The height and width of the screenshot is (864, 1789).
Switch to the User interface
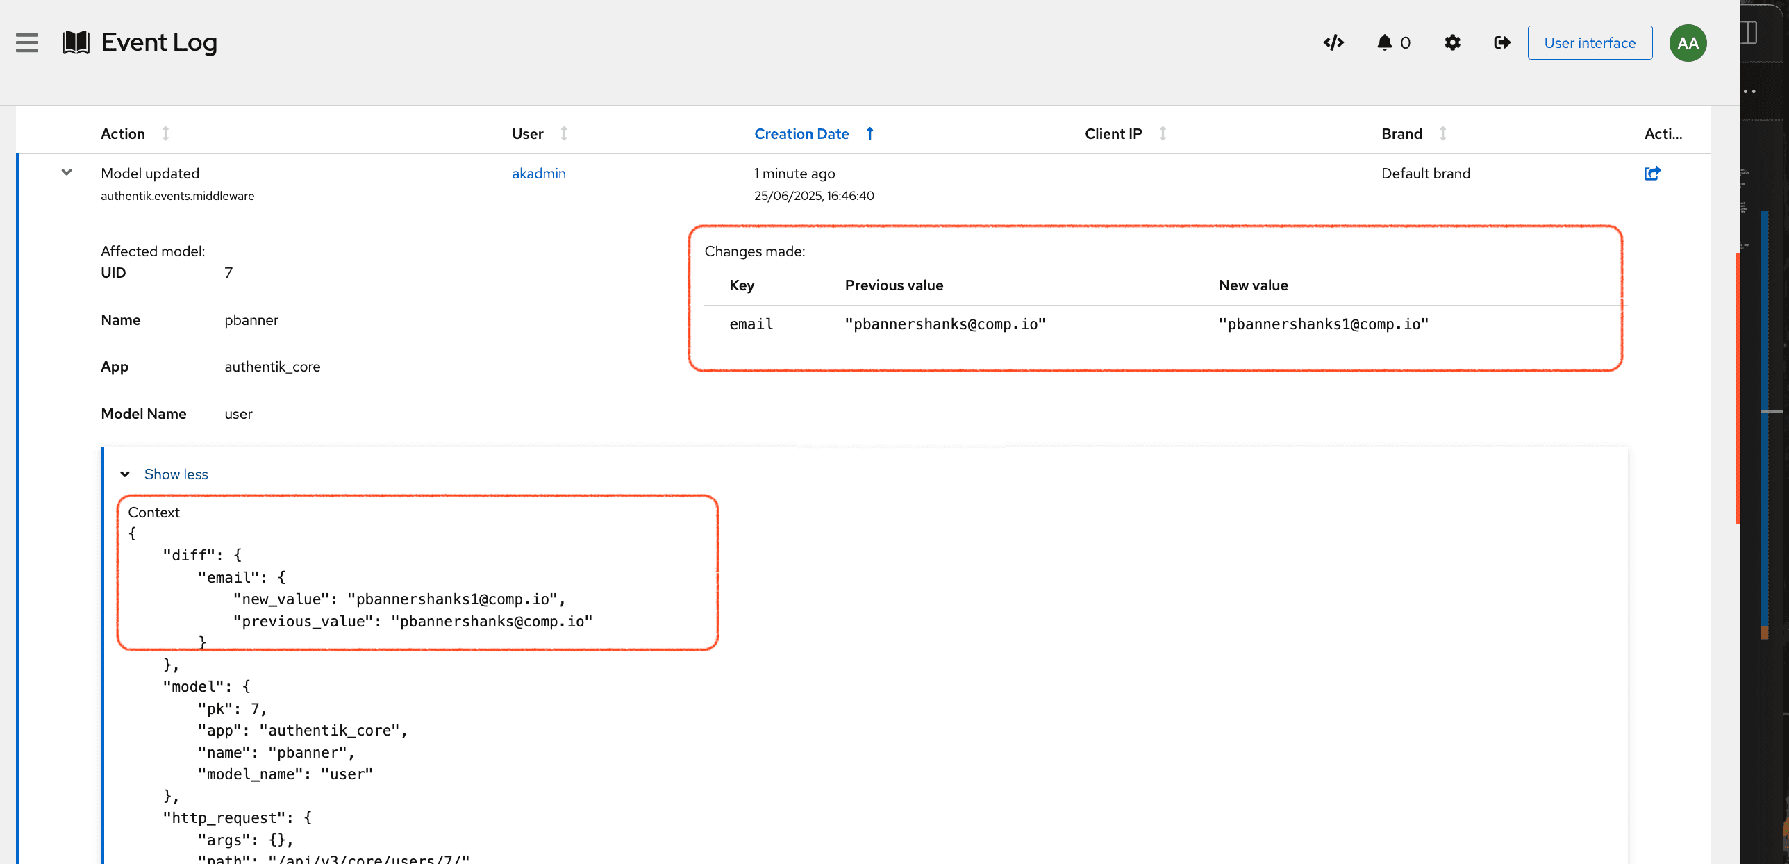(x=1590, y=43)
